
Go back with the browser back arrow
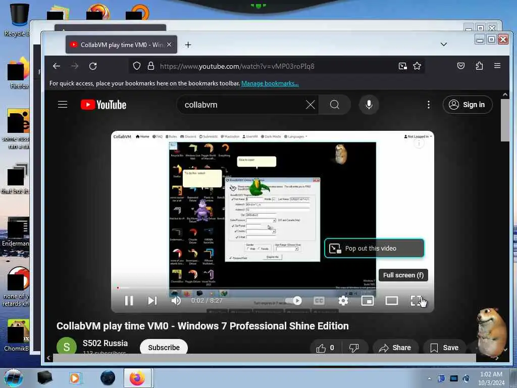(x=57, y=66)
